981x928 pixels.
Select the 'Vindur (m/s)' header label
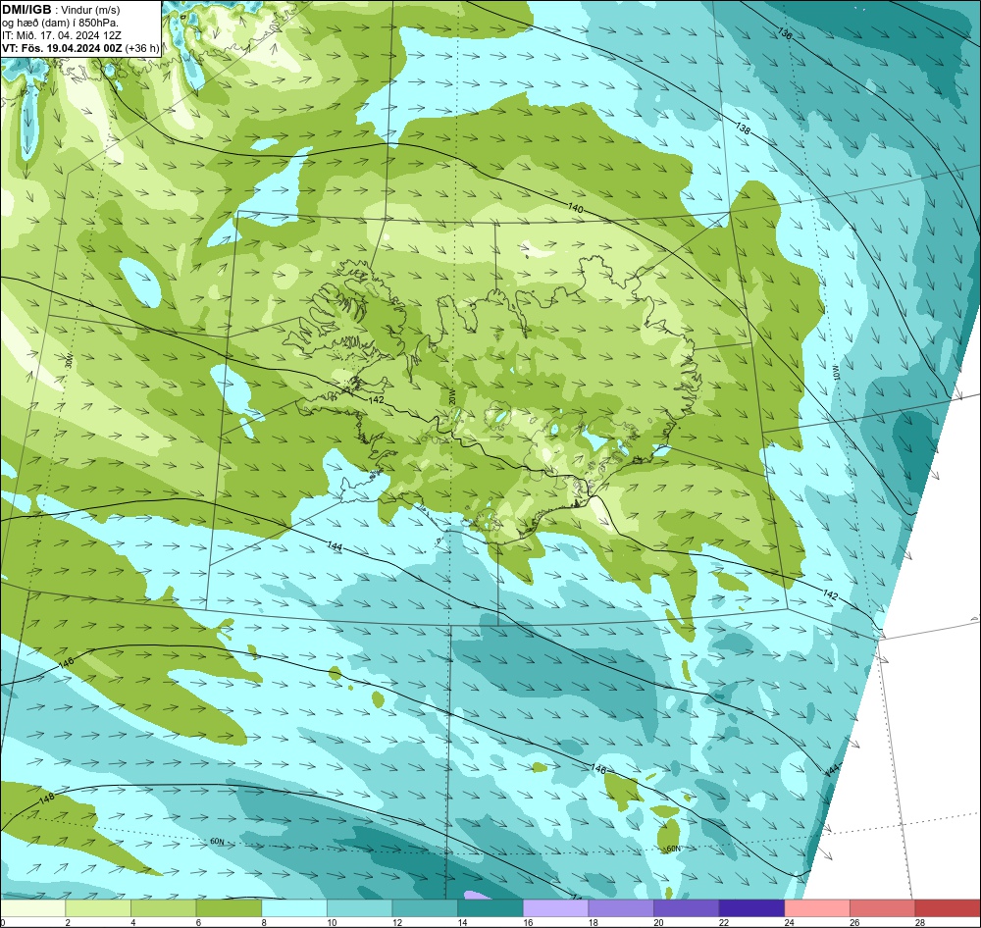pyautogui.click(x=92, y=11)
